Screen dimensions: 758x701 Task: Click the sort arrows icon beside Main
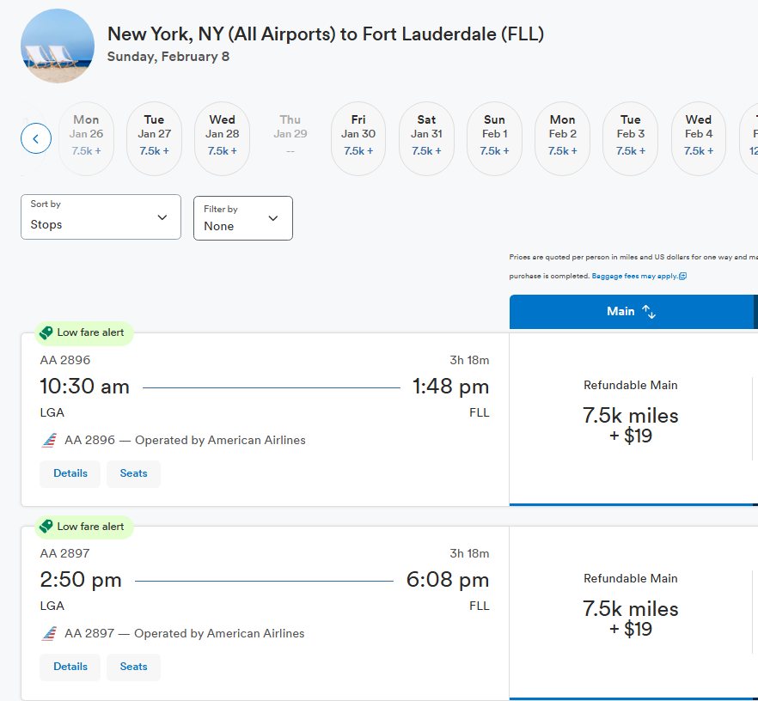point(649,312)
